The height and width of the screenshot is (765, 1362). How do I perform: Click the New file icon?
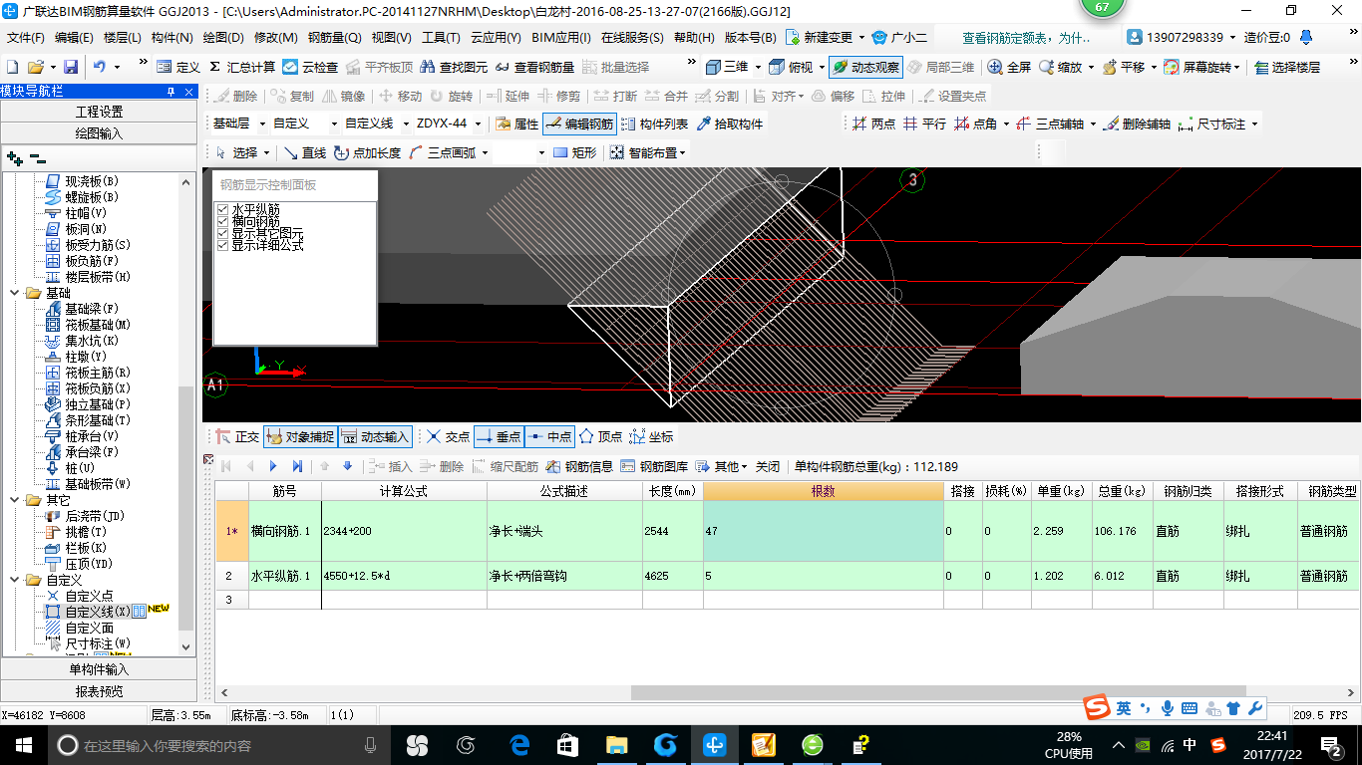click(12, 67)
